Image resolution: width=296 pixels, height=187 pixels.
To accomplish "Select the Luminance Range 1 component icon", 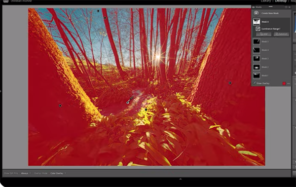I will pyautogui.click(x=258, y=29).
